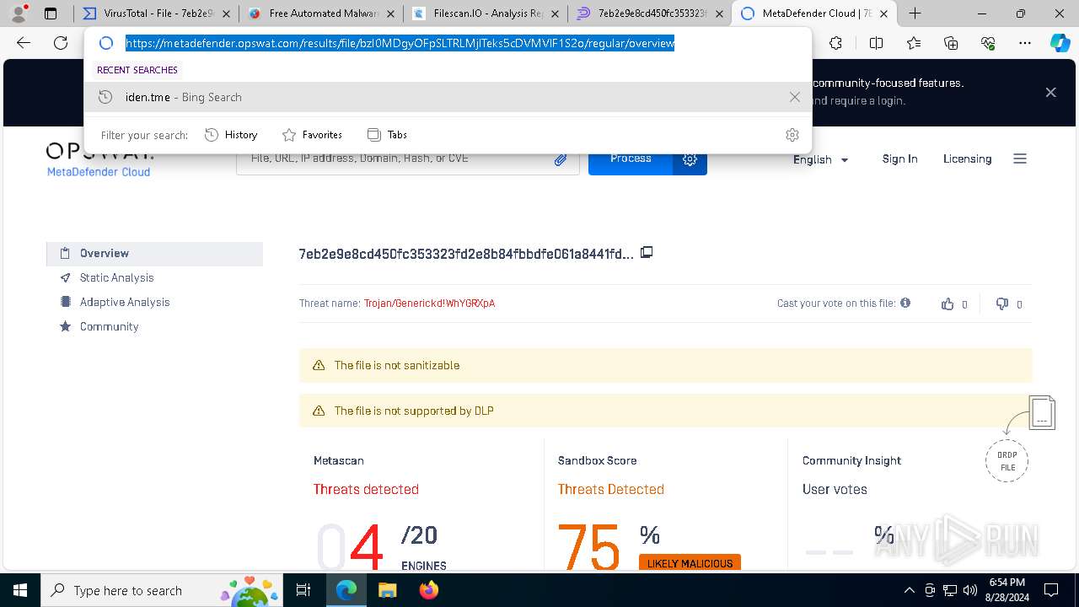
Task: Open Process options gear
Action: (x=690, y=158)
